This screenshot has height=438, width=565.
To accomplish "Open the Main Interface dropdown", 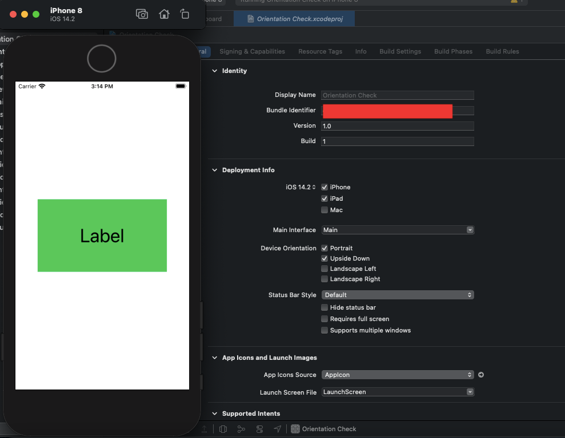I will (398, 230).
